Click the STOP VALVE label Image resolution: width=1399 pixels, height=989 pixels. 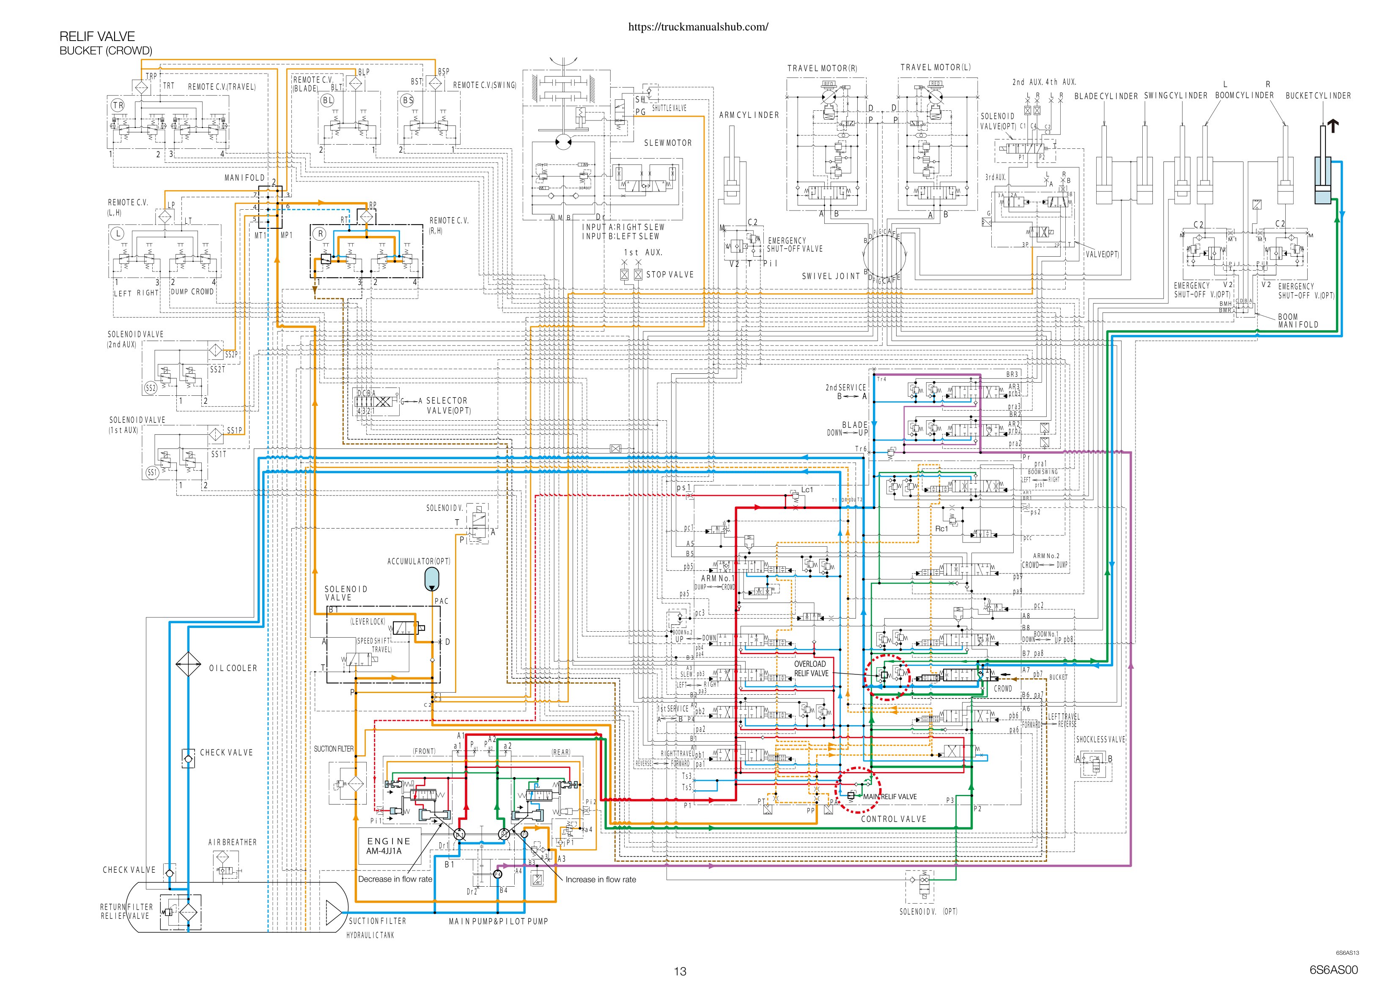tap(670, 275)
